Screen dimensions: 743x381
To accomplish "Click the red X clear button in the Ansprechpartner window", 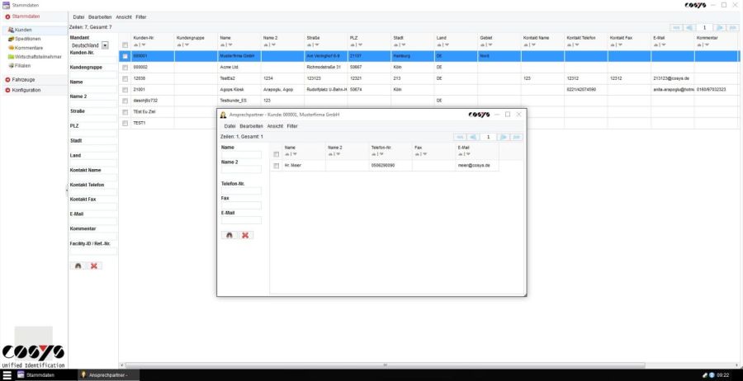I will 245,235.
